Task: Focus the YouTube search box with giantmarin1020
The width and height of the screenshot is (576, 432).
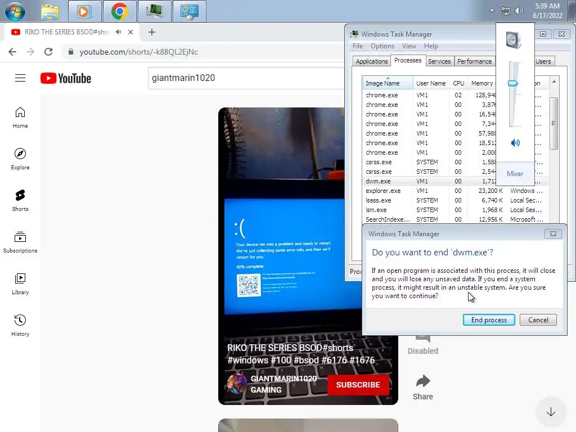Action: point(246,78)
